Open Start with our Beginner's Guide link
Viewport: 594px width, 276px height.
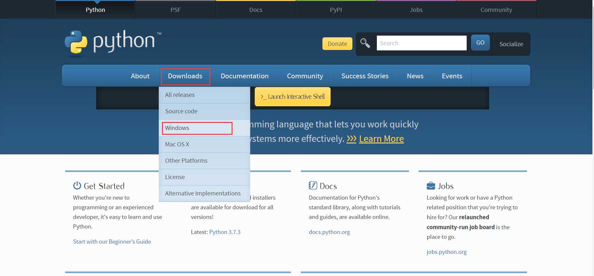(x=112, y=242)
